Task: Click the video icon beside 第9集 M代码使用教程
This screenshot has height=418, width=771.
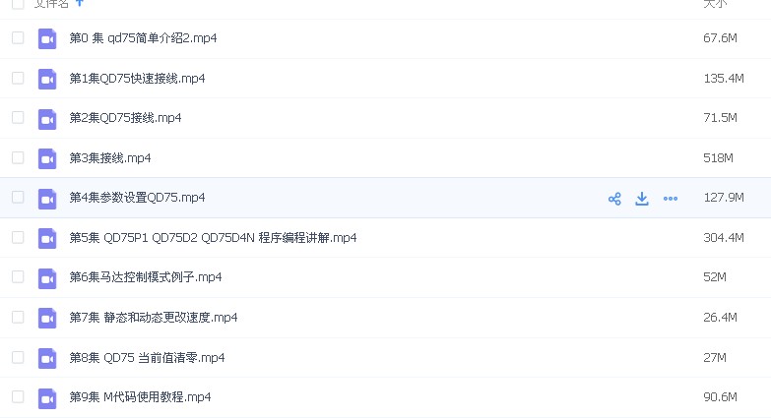Action: click(47, 397)
